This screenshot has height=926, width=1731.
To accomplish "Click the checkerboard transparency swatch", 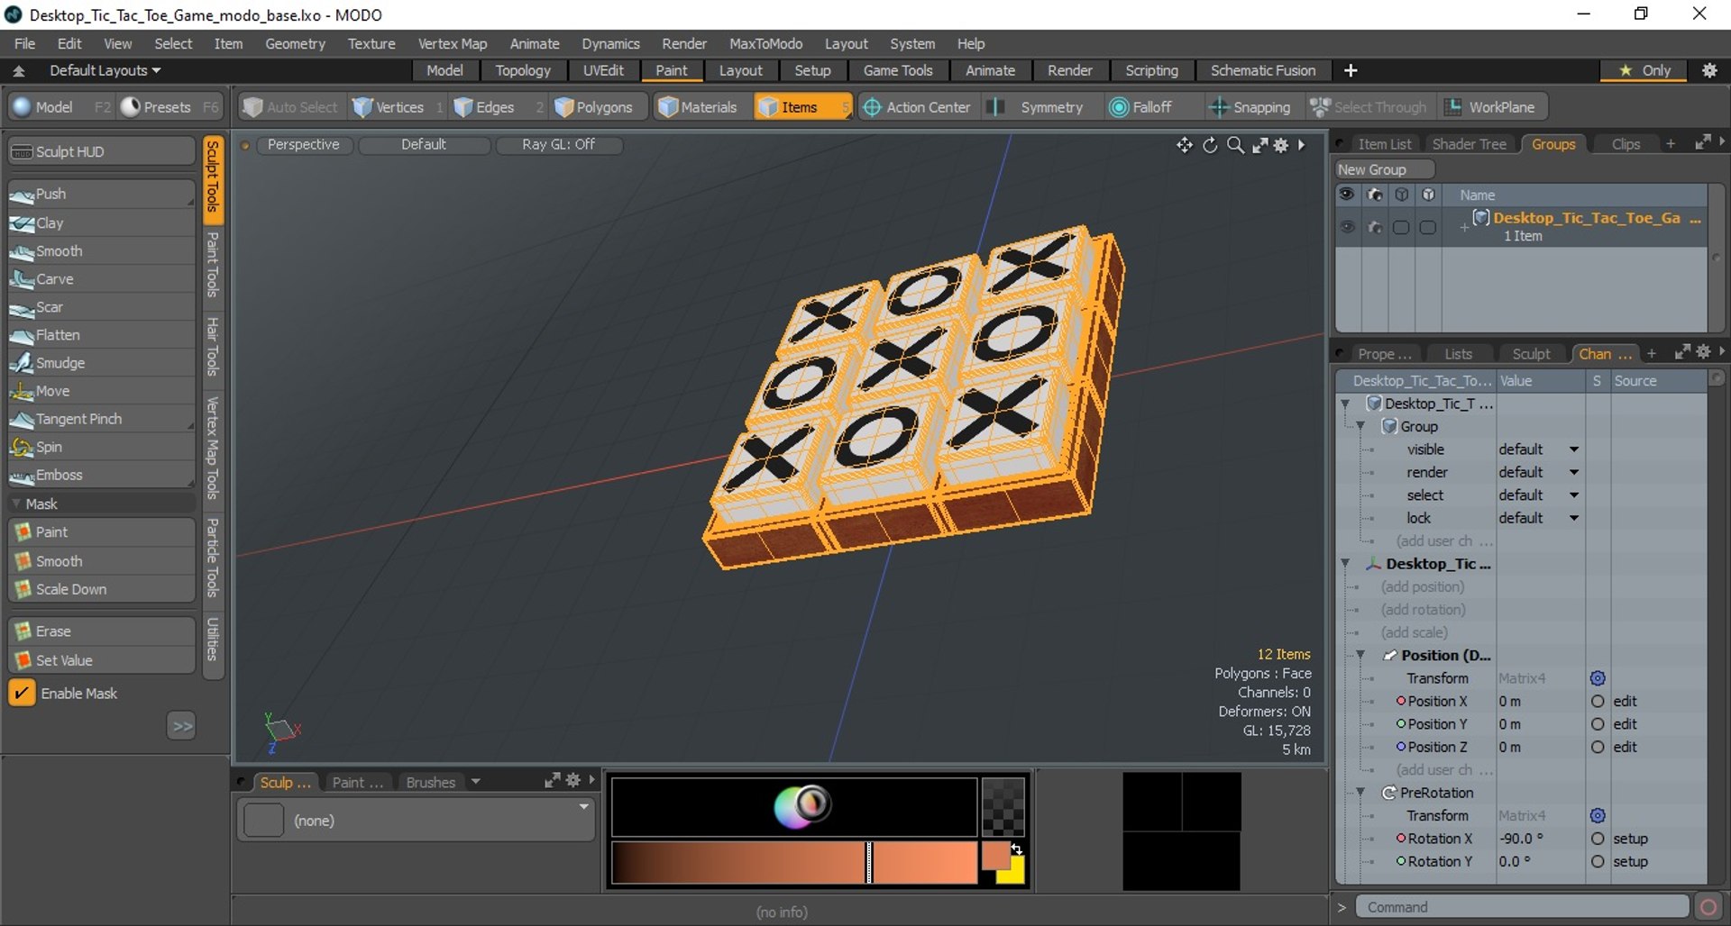I will 1003,807.
